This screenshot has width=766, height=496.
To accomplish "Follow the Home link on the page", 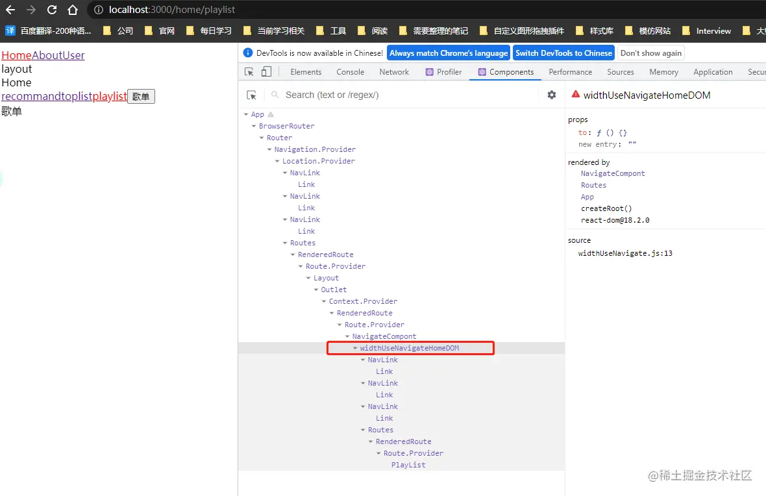I will click(16, 55).
